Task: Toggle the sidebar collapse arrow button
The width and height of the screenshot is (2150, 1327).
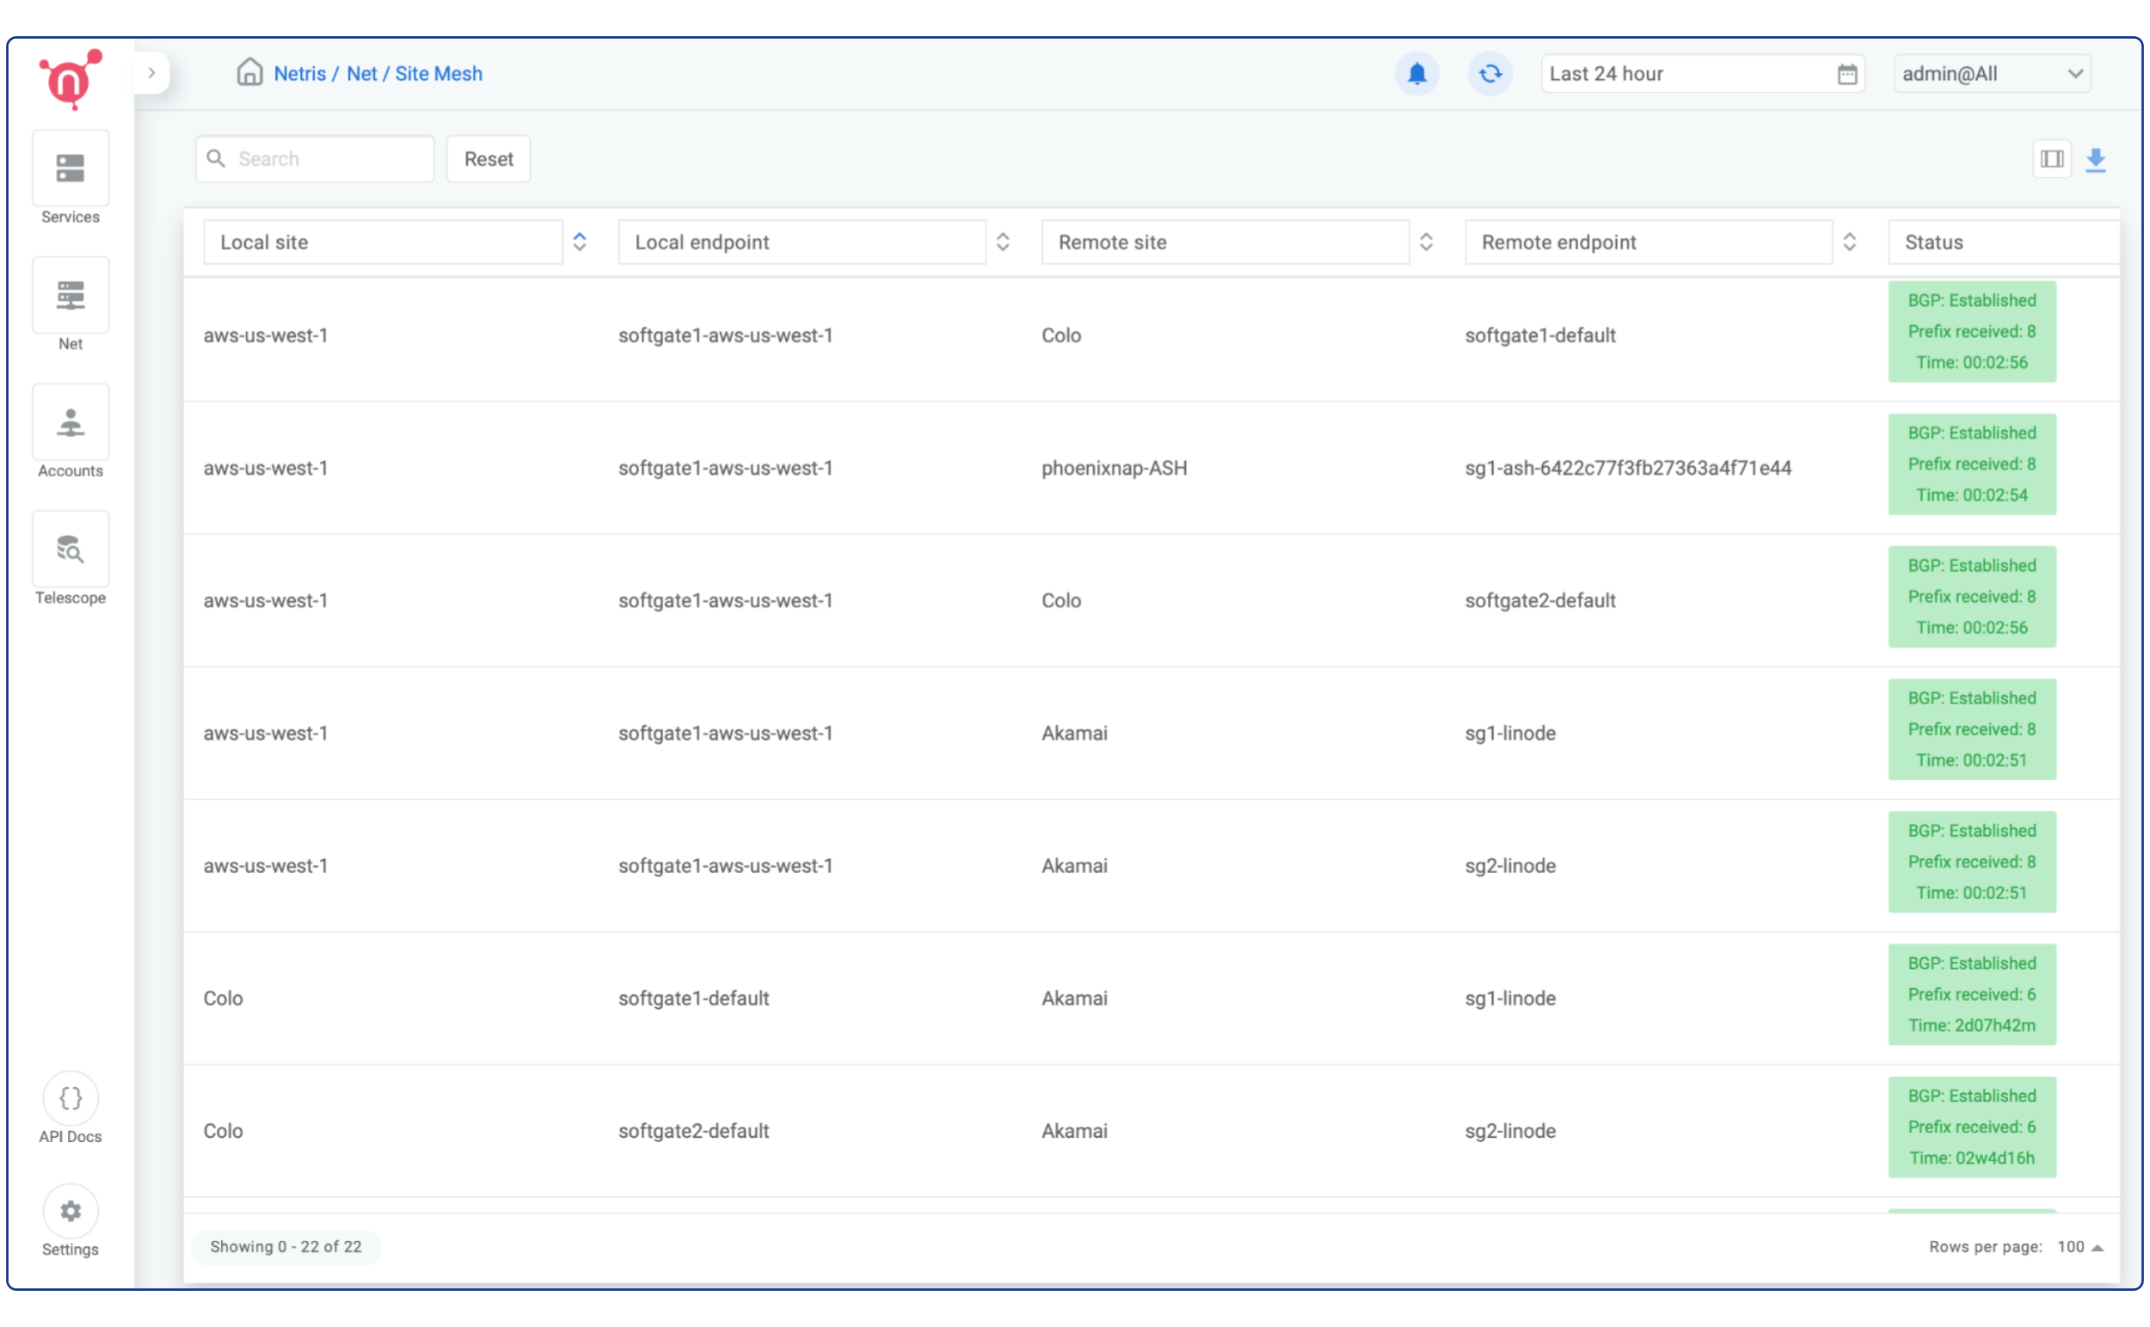Action: point(150,72)
